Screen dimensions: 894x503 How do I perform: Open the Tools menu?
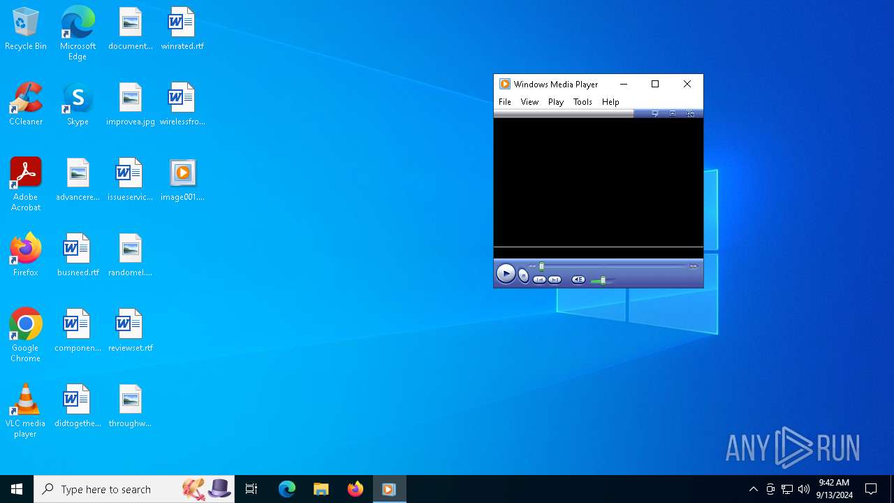pyautogui.click(x=582, y=102)
